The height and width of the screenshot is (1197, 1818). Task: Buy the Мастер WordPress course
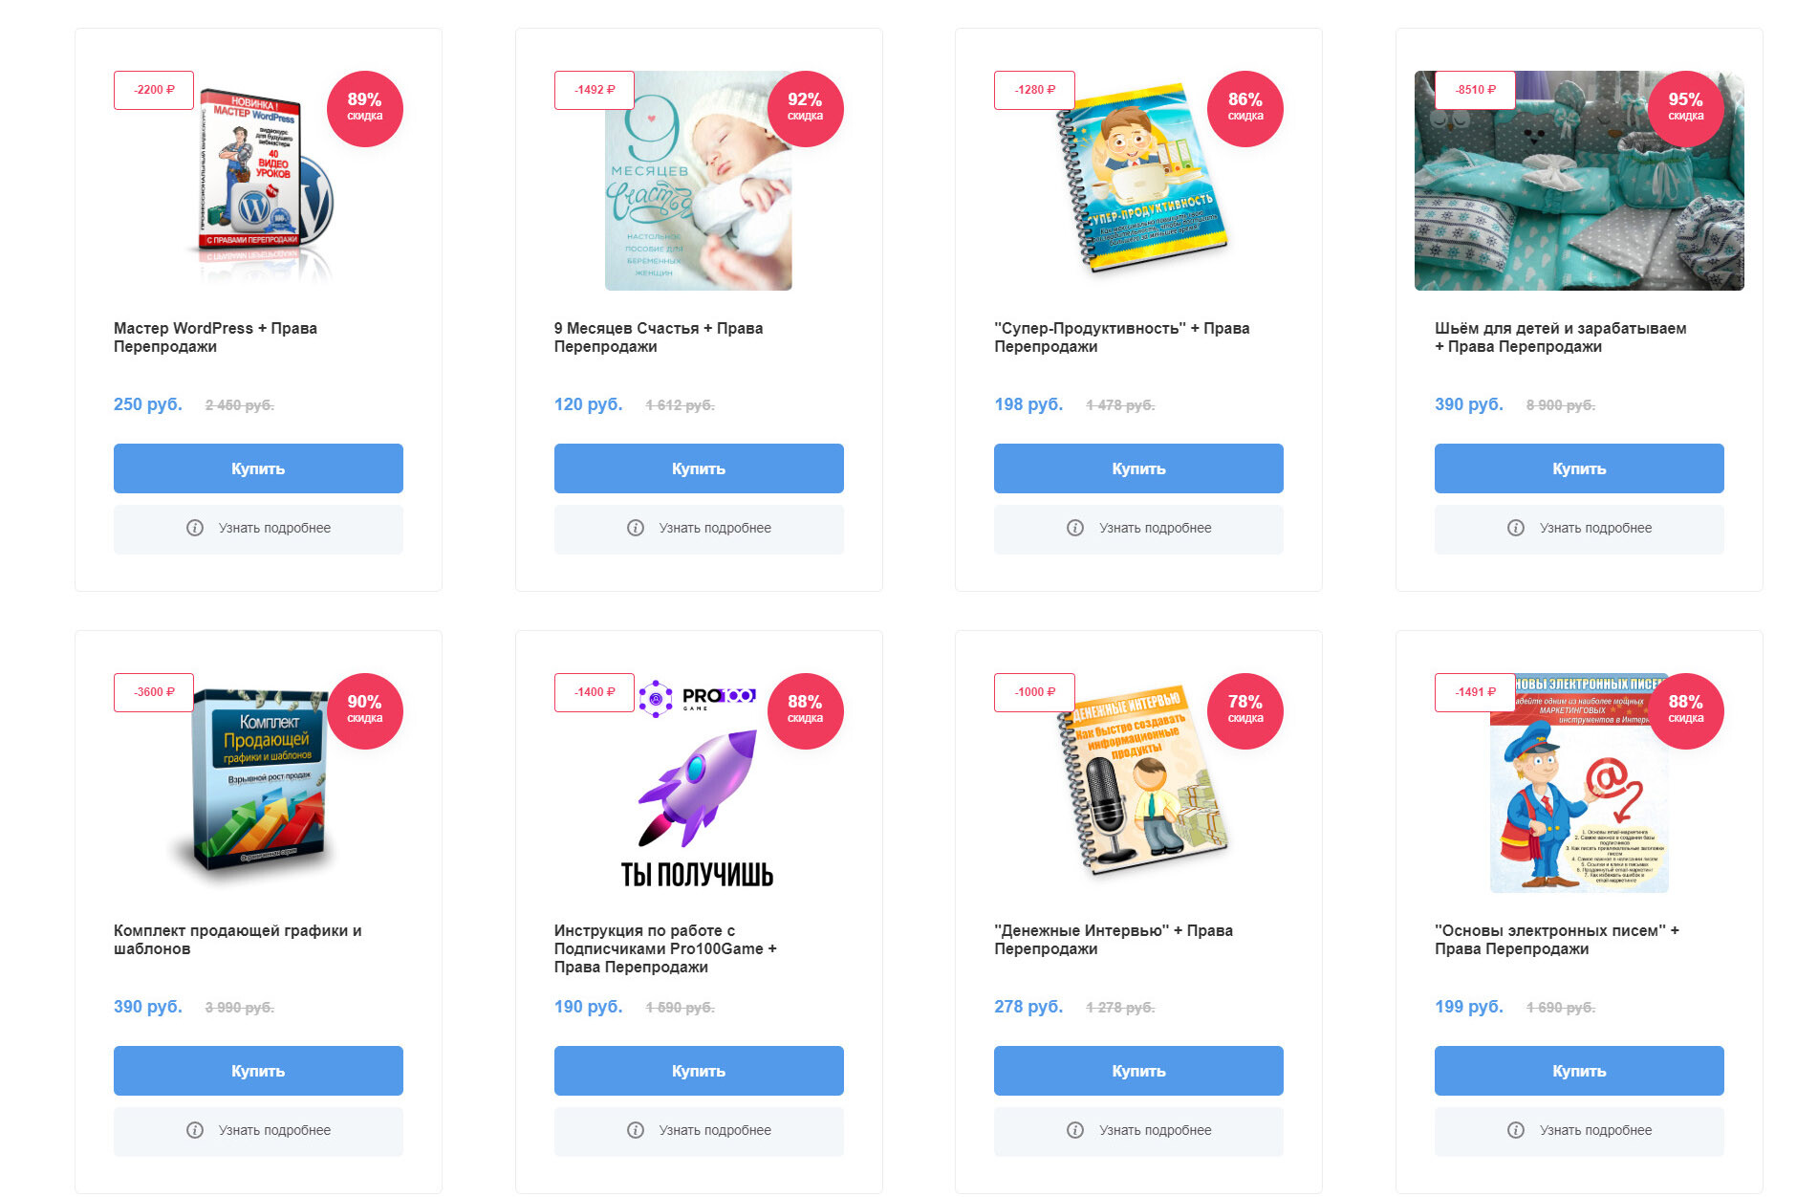(258, 468)
